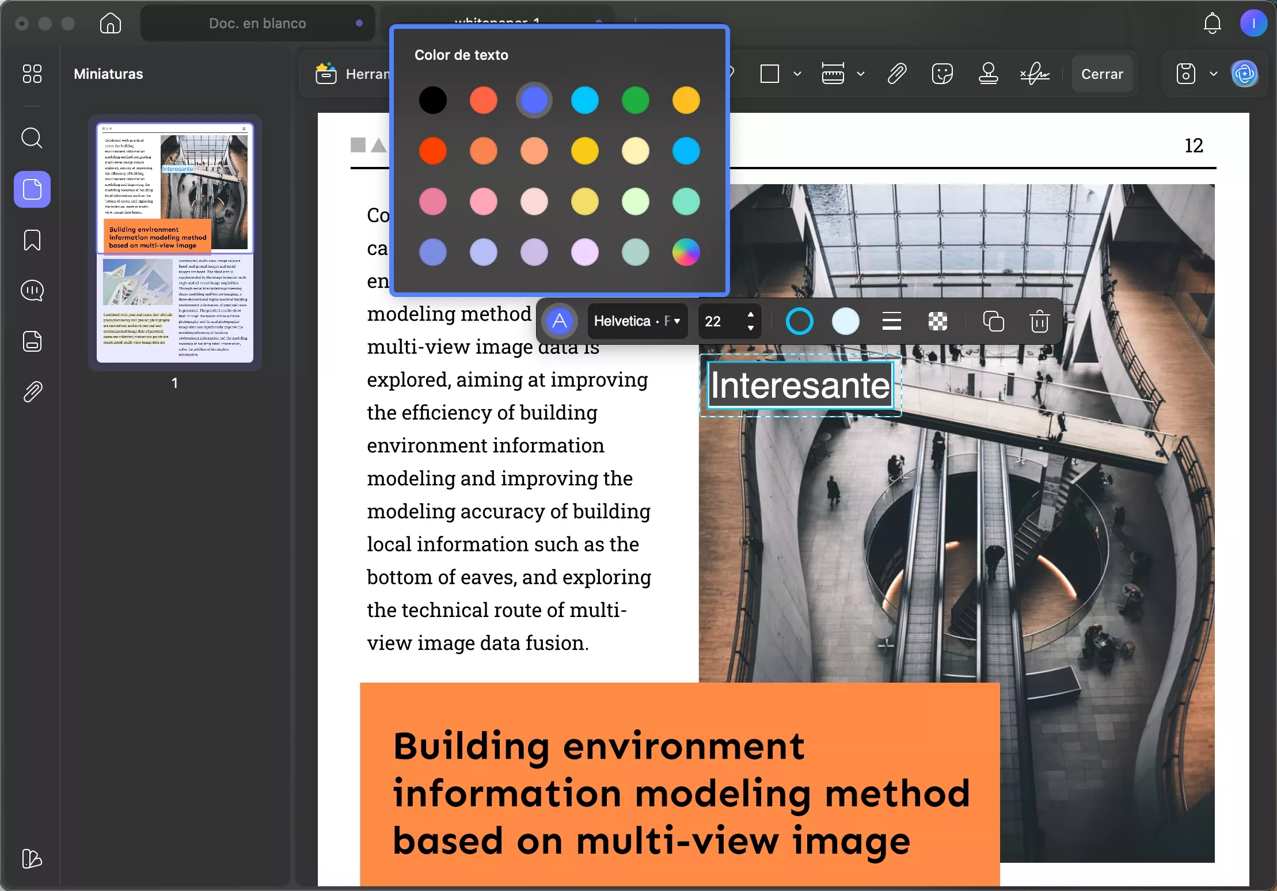The image size is (1277, 891).
Task: Expand the rectangle shape dropdown arrow
Action: pyautogui.click(x=797, y=74)
